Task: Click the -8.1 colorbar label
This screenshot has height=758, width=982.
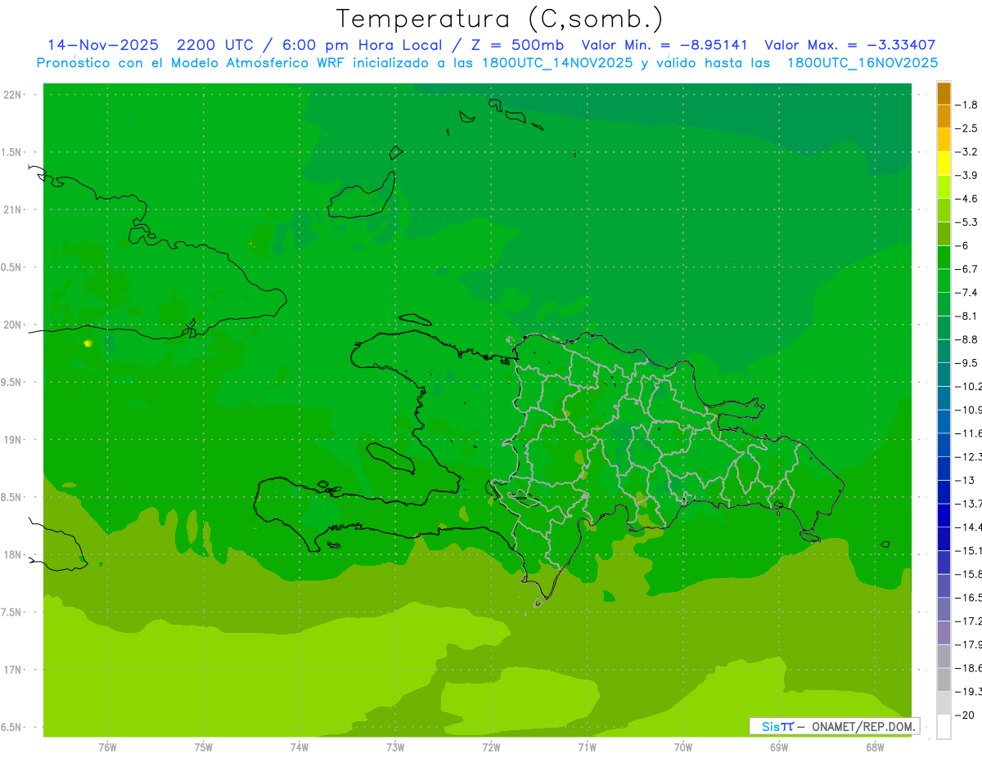Action: tap(967, 316)
